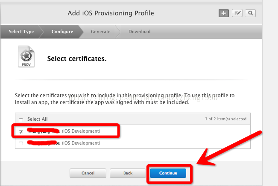
Task: Click the edit pencil icon
Action: click(x=237, y=13)
